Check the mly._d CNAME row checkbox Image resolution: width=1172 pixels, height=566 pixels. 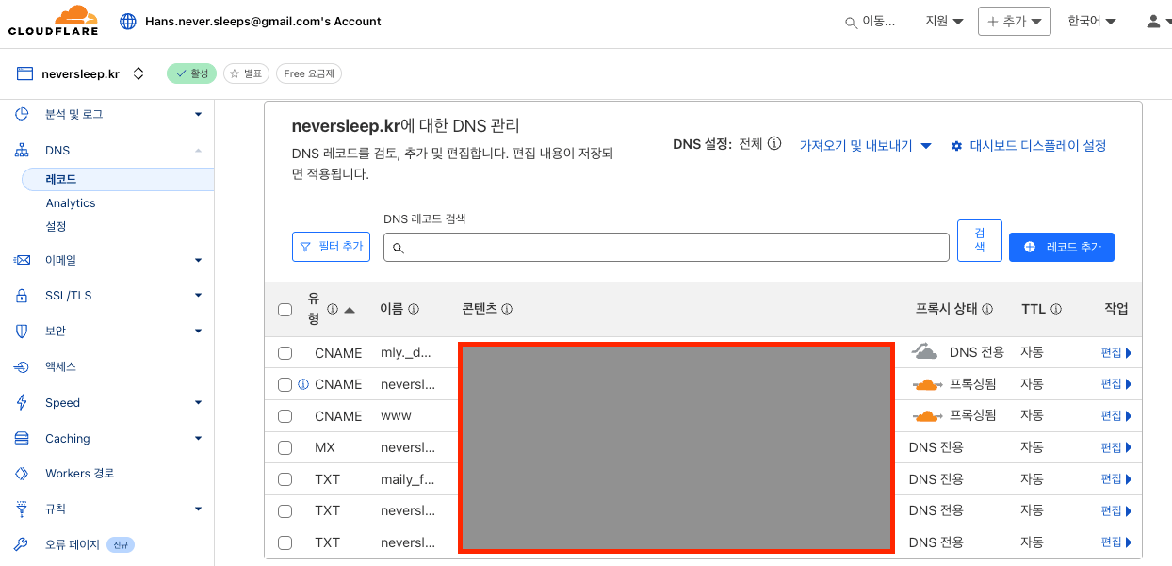click(x=285, y=353)
